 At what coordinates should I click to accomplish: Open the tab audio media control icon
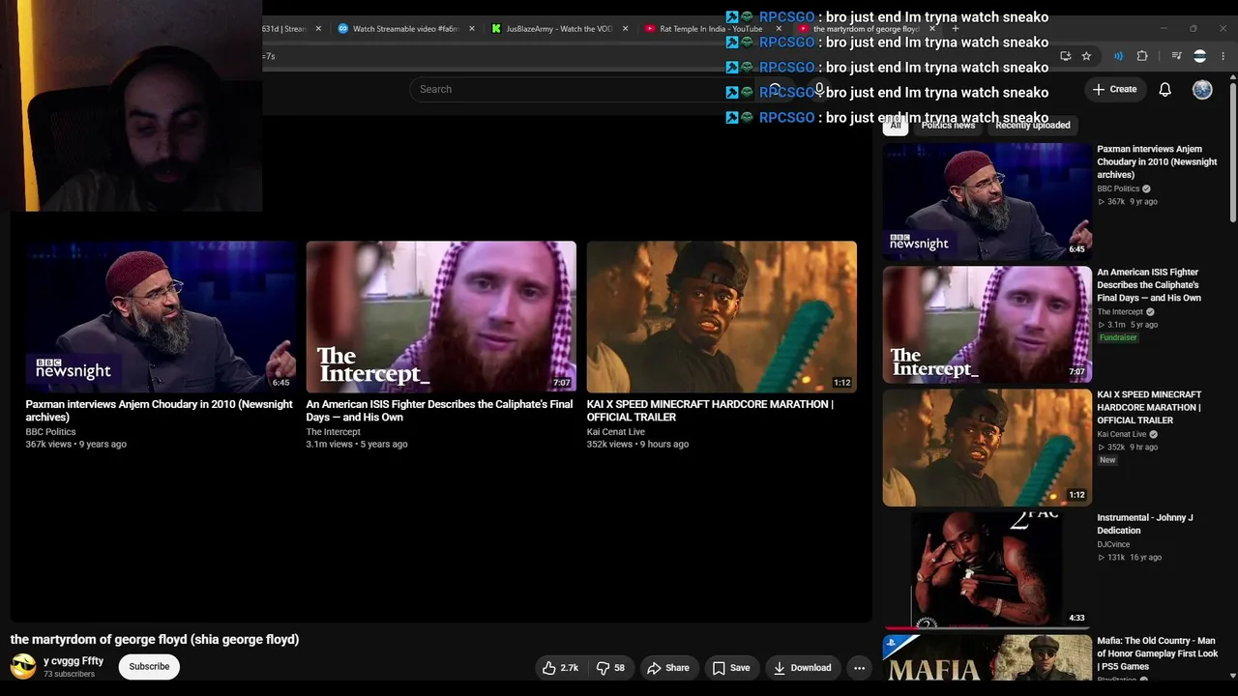(1176, 56)
